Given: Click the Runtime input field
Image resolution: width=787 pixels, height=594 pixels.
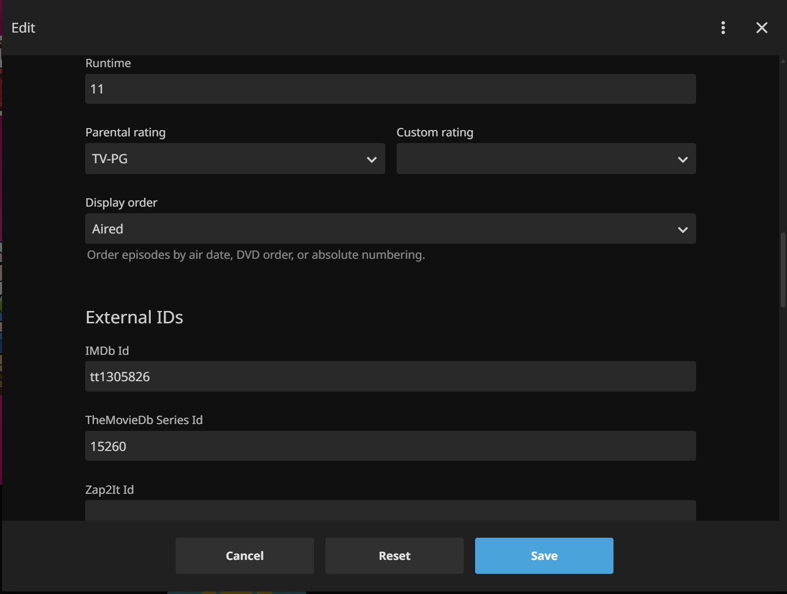Looking at the screenshot, I should 390,89.
